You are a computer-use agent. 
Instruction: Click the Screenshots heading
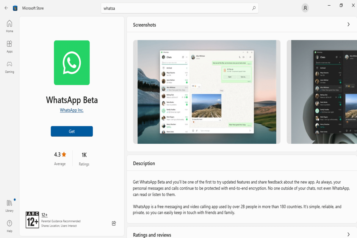click(145, 25)
